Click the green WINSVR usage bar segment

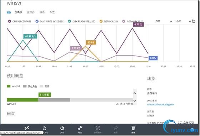tap(22, 100)
